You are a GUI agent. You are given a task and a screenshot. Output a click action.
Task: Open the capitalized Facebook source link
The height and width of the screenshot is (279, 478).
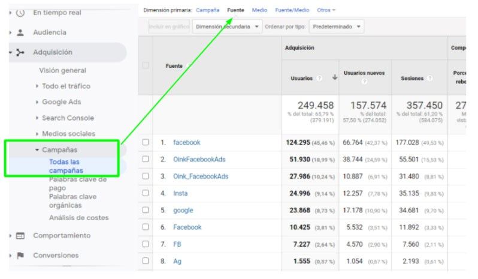click(187, 227)
